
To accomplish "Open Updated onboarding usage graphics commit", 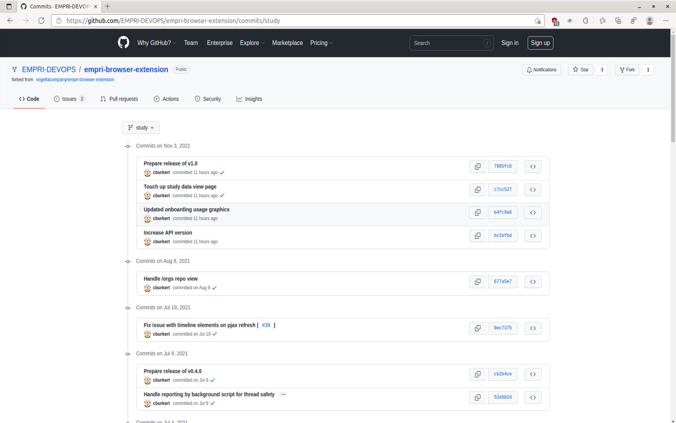I will pos(186,209).
